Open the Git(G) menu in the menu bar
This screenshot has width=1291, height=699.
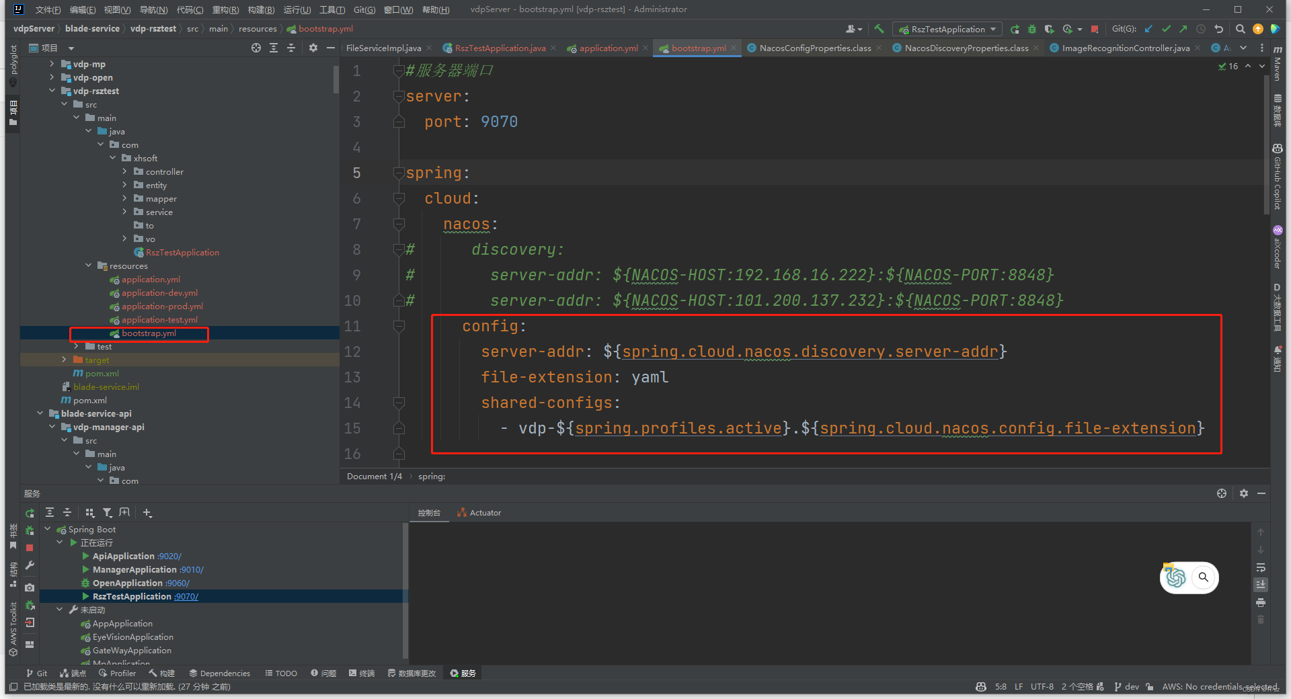(x=364, y=9)
